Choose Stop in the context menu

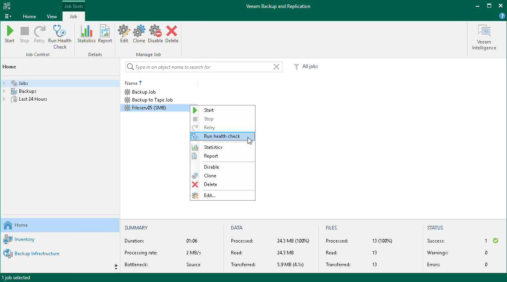coord(223,119)
